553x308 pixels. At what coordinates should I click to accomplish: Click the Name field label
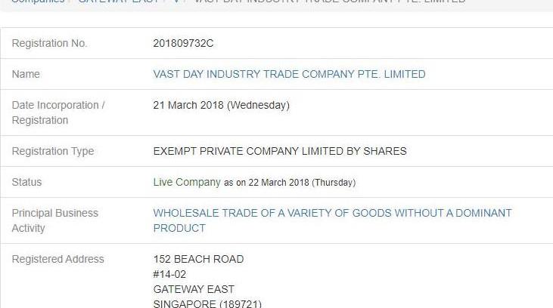tap(26, 74)
